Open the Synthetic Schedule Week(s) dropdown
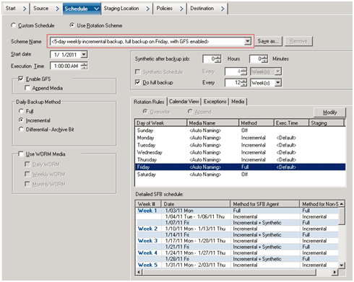 (x=278, y=71)
